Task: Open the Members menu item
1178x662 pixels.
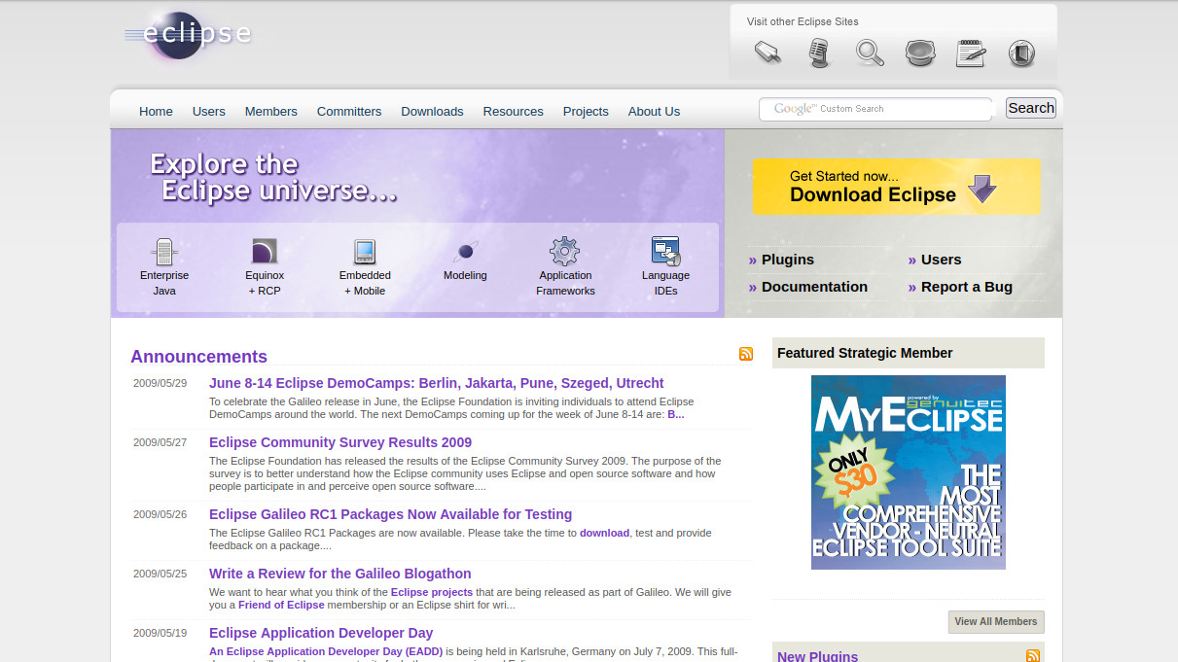Action: 271,111
